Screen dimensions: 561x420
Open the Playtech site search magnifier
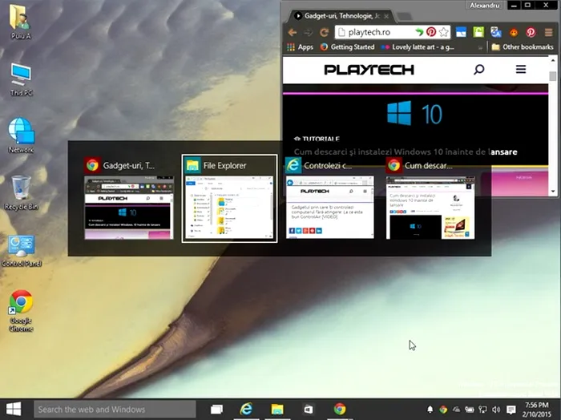(x=478, y=70)
